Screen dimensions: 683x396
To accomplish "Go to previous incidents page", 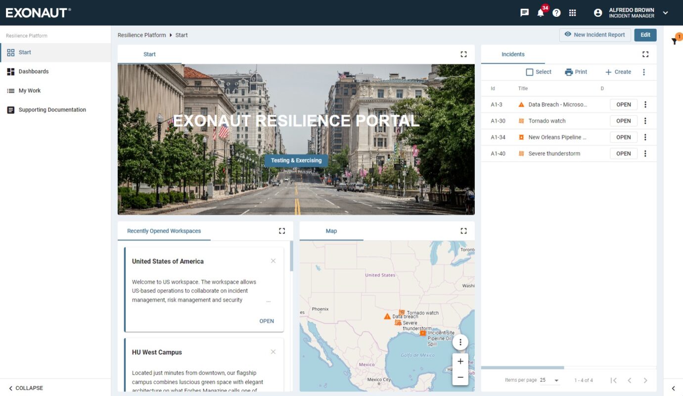I will [x=630, y=380].
